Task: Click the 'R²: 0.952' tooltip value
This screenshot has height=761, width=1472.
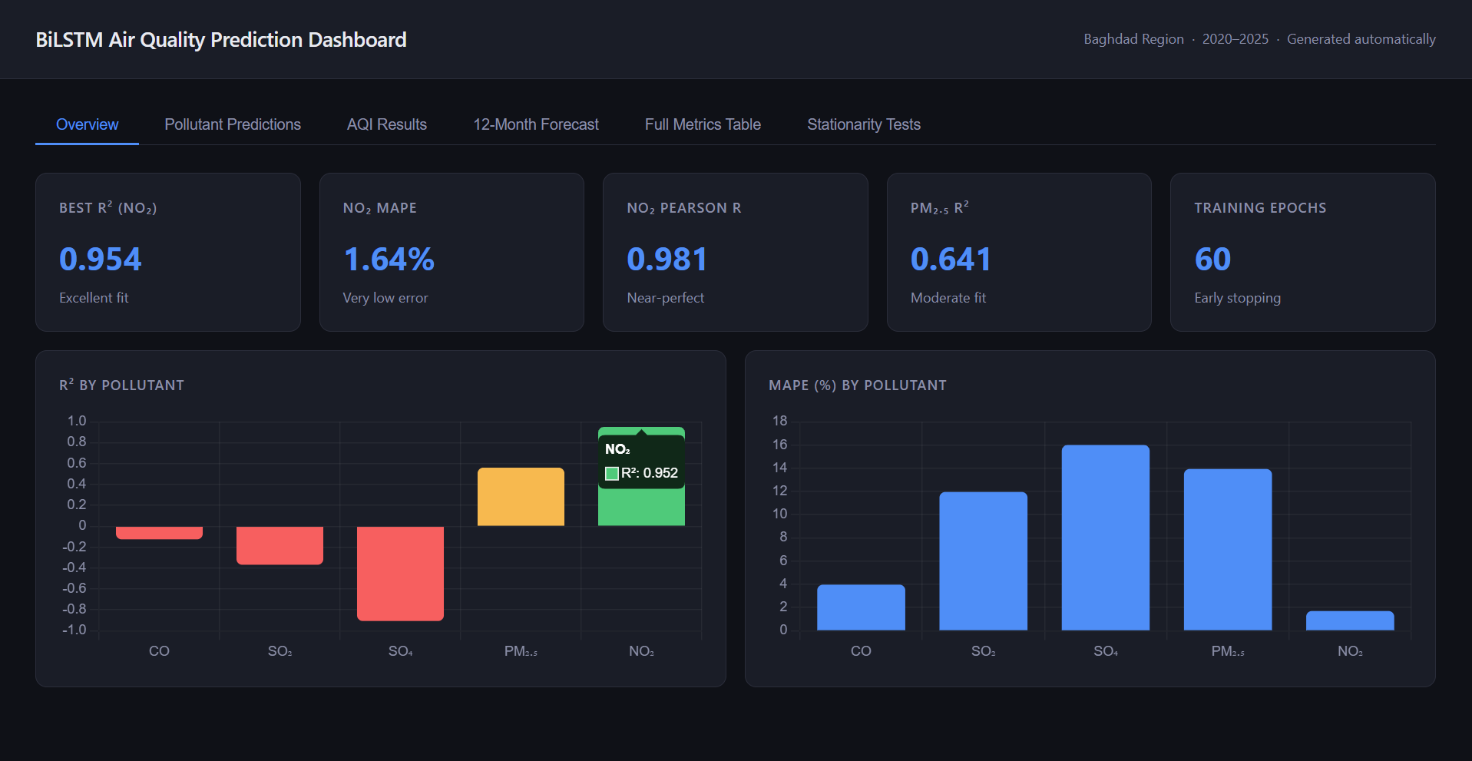Action: [650, 473]
